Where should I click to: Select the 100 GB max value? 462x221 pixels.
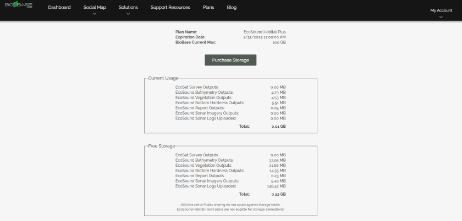click(x=279, y=42)
